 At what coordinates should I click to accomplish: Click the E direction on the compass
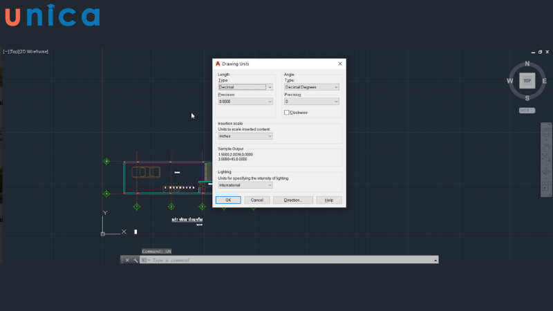[545, 81]
